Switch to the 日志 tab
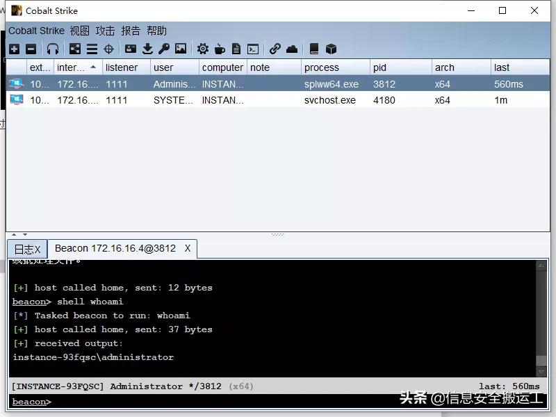 click(24, 249)
